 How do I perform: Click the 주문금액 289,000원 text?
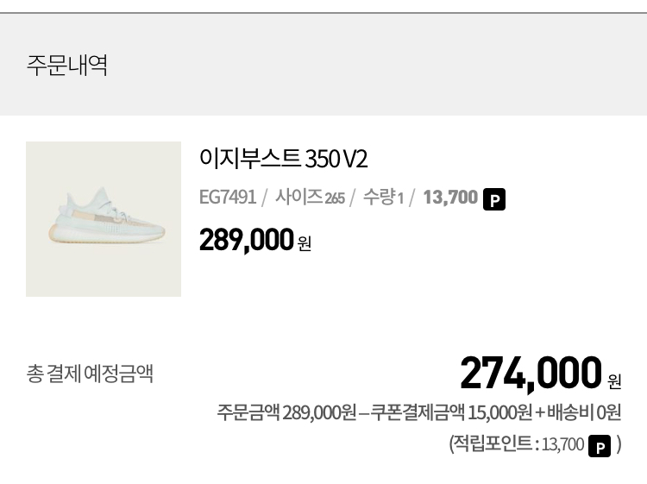[286, 412]
